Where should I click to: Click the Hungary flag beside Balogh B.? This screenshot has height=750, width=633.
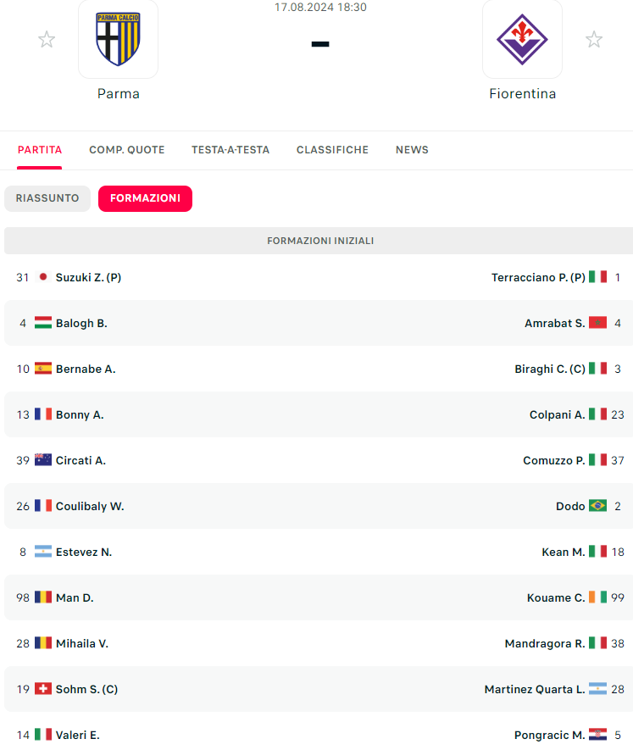click(x=43, y=323)
